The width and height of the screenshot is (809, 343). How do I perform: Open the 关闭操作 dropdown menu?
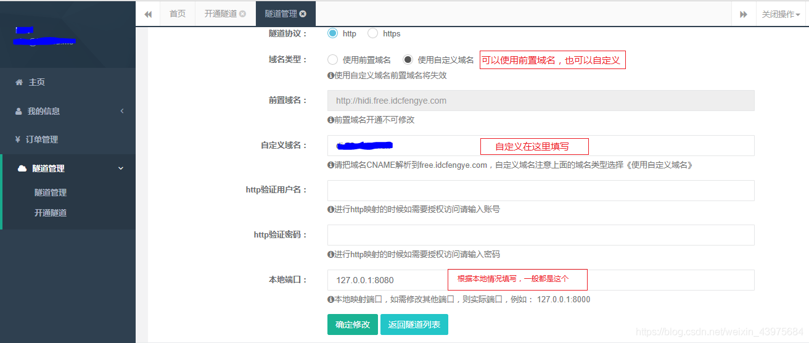pyautogui.click(x=781, y=14)
